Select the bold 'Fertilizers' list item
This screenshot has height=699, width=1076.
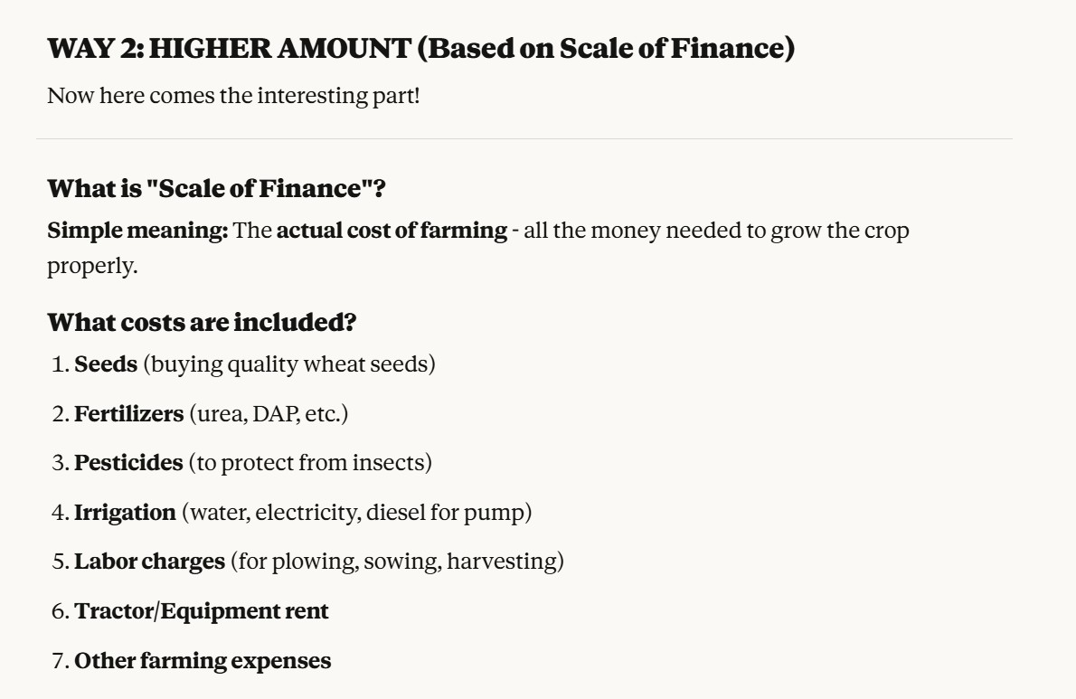click(128, 414)
